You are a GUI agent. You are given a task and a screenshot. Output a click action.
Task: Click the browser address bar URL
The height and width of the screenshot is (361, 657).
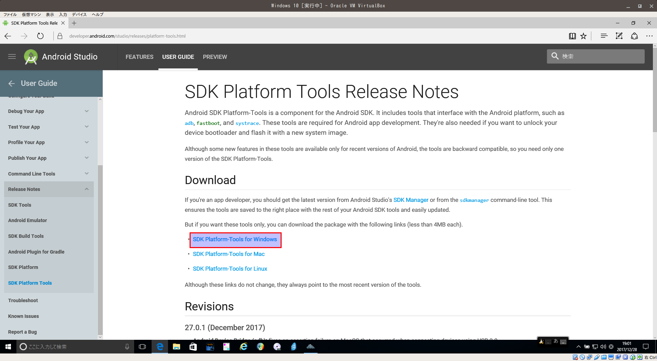(x=127, y=36)
